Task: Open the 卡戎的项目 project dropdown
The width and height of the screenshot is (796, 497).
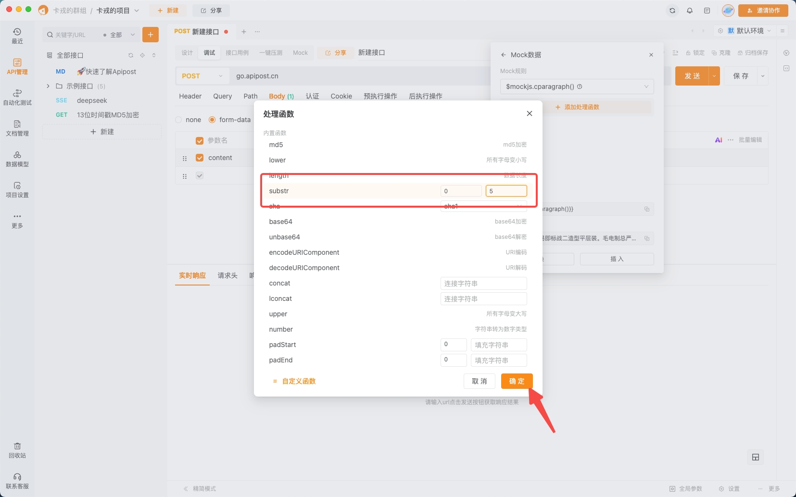Action: pyautogui.click(x=118, y=11)
